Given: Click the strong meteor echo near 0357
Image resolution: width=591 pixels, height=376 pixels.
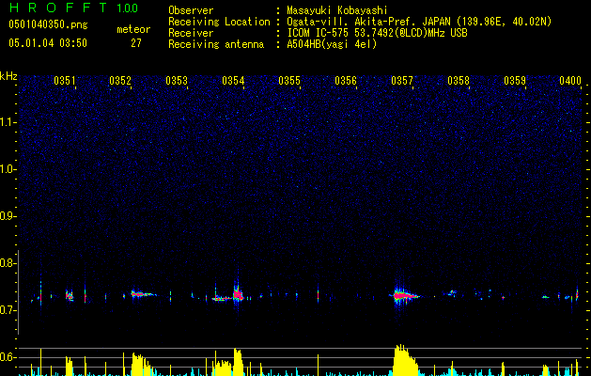Looking at the screenshot, I should click(404, 295).
